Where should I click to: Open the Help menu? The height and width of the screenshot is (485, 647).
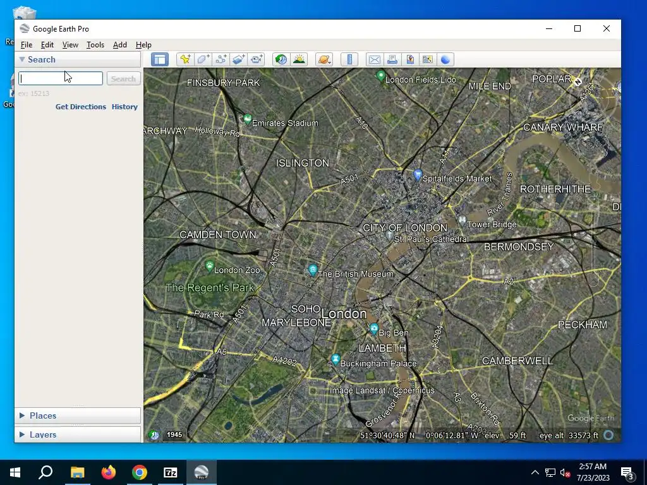[x=143, y=45]
